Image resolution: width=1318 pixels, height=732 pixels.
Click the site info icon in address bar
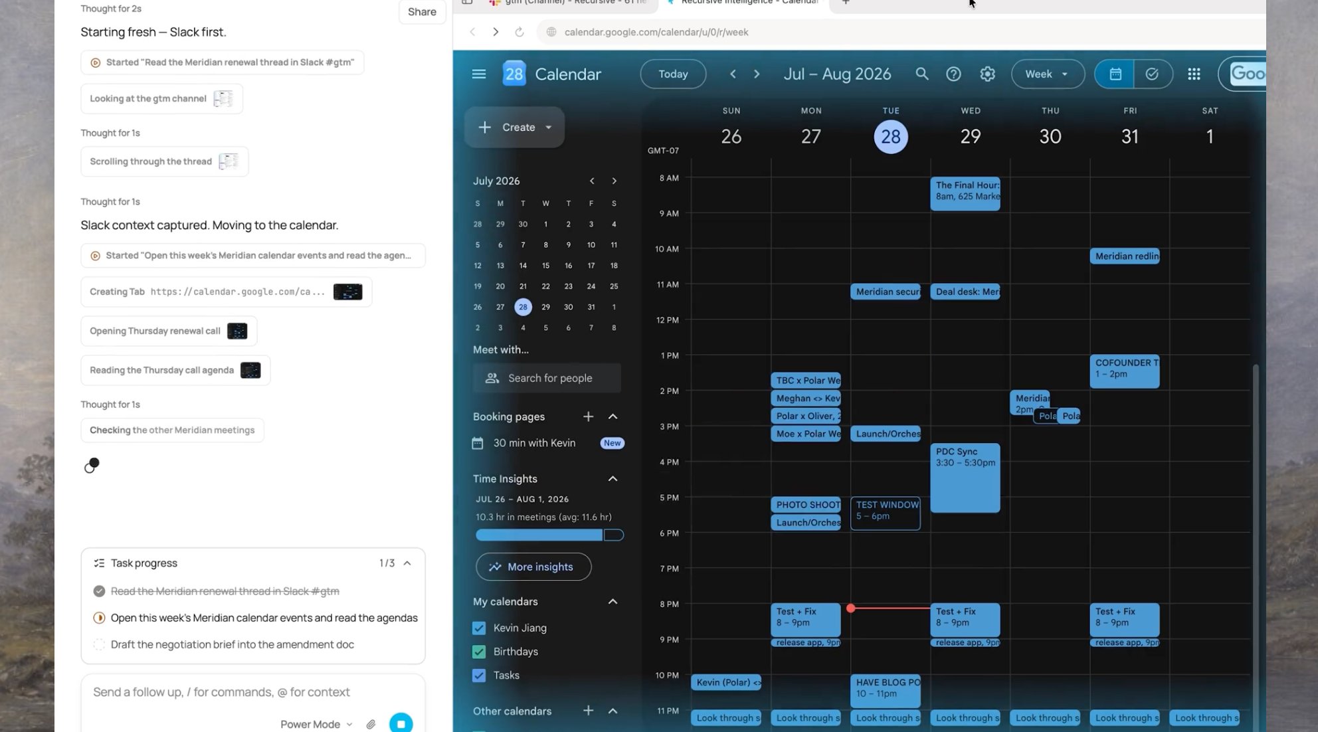tap(551, 32)
